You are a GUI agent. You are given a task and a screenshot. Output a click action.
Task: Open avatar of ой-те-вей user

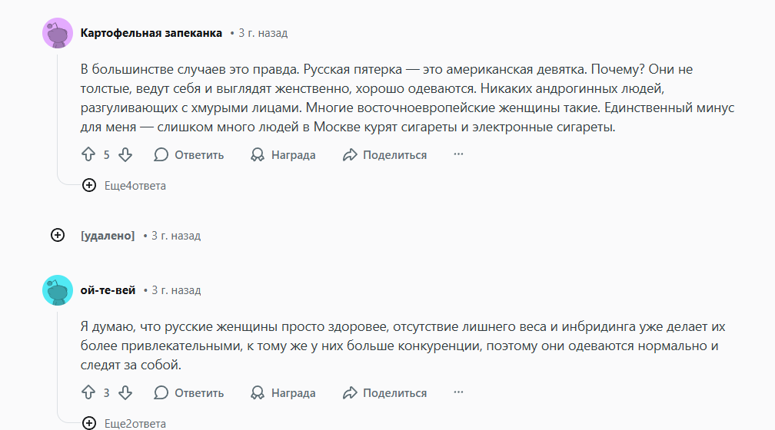[58, 290]
